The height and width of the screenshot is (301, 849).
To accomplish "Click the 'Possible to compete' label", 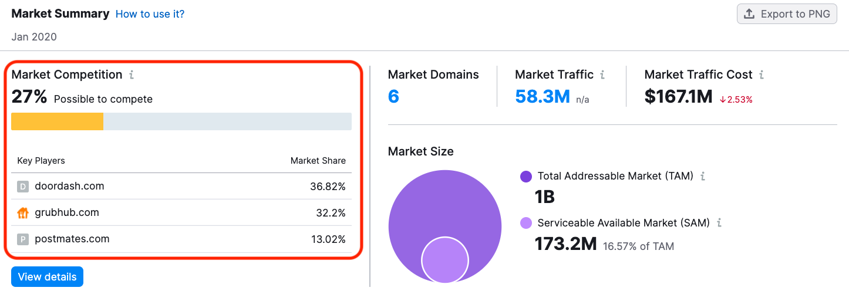I will click(103, 99).
